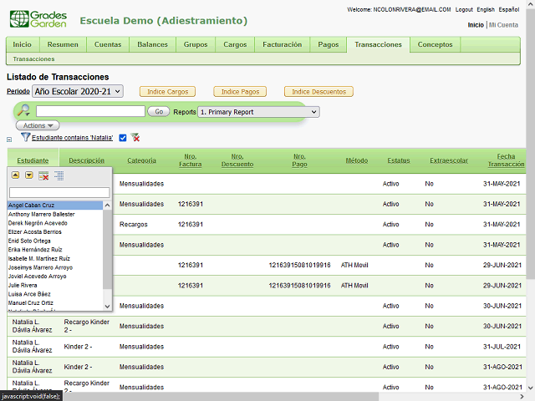Click the Indice Cargos button
Image resolution: width=535 pixels, height=401 pixels.
[167, 91]
